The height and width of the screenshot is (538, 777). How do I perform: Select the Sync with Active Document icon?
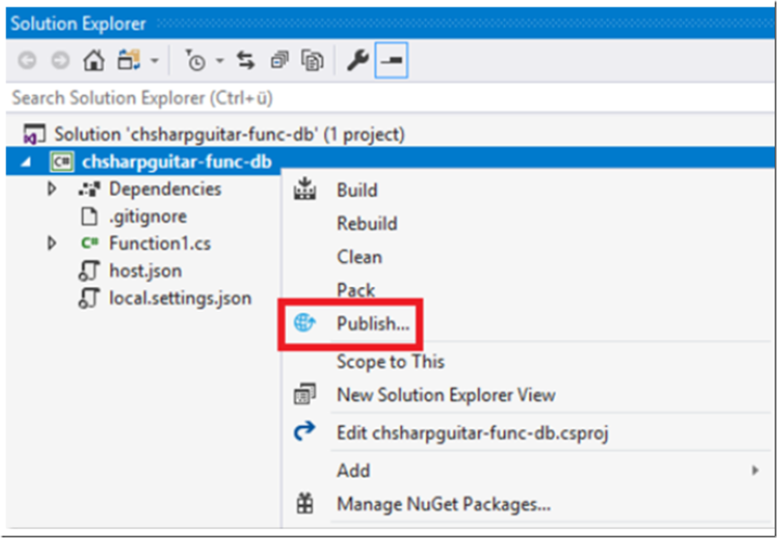point(246,59)
